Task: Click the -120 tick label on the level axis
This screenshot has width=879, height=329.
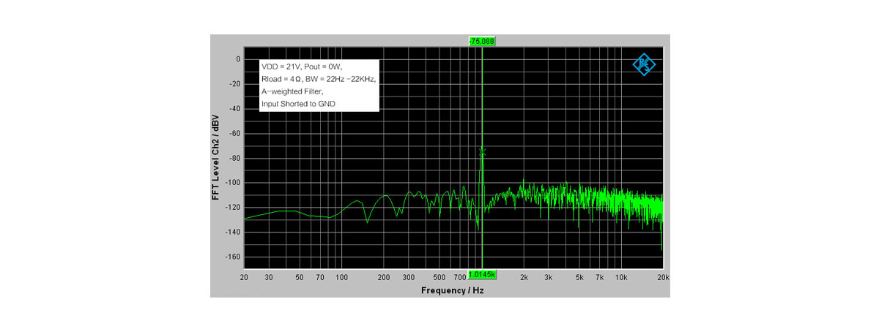Action: [233, 208]
